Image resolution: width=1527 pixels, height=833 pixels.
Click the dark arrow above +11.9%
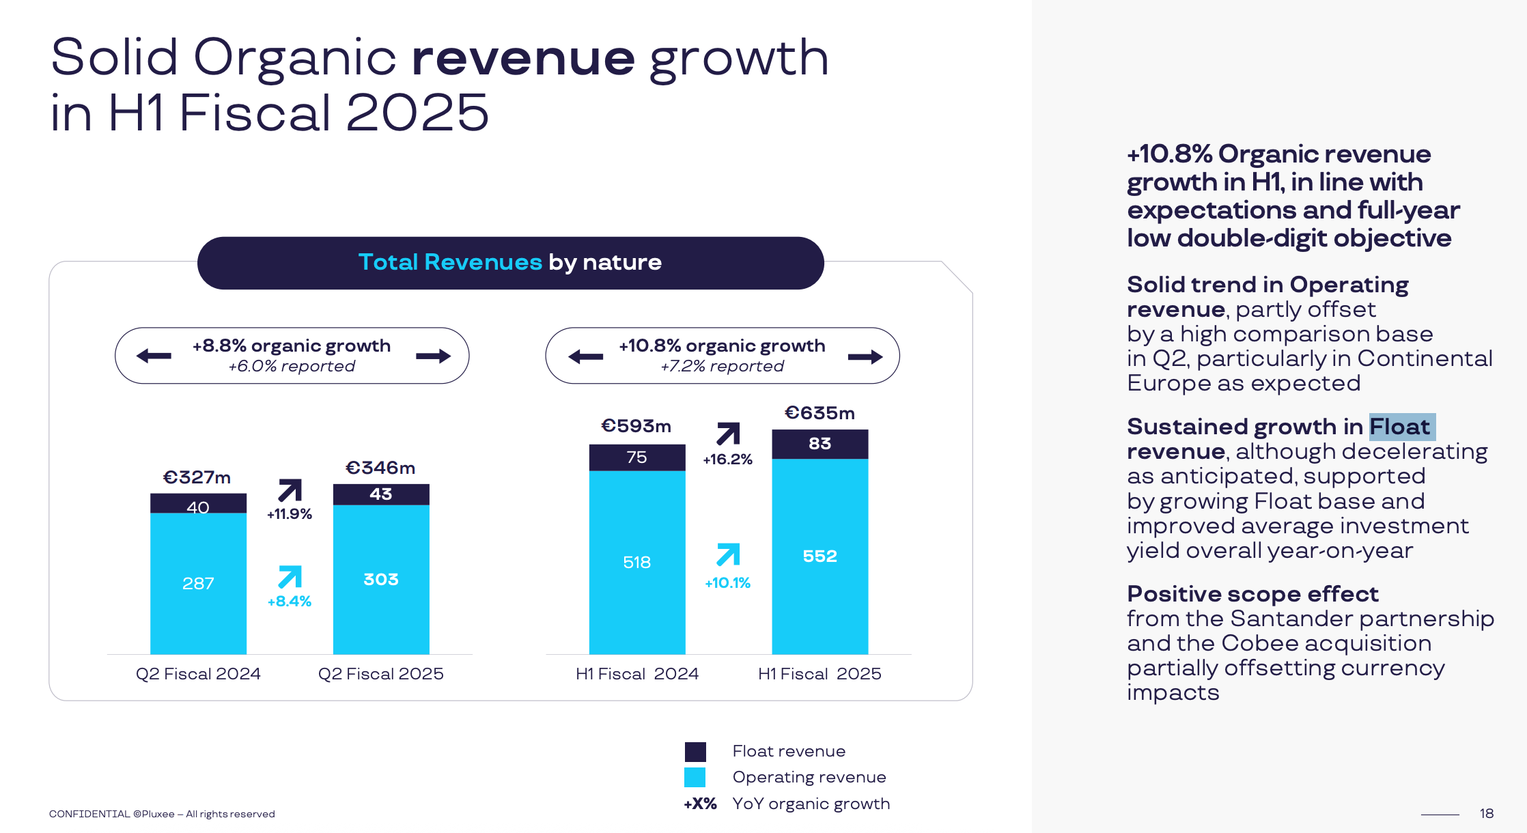point(290,490)
